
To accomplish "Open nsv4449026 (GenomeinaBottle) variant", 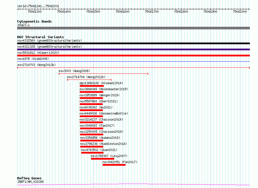I will click(104, 113).
